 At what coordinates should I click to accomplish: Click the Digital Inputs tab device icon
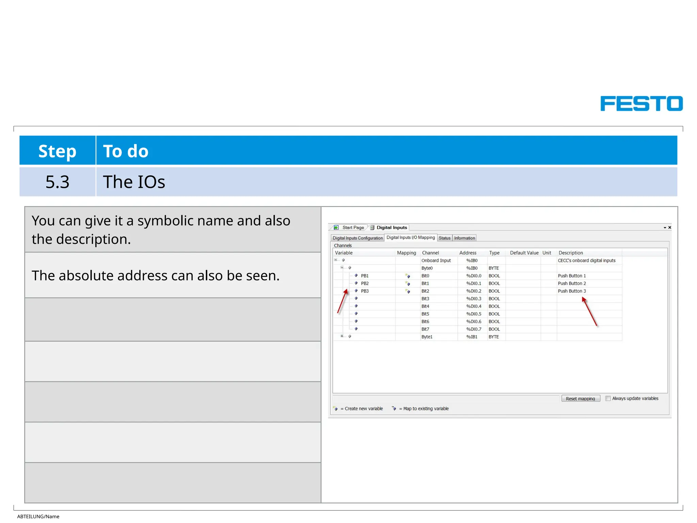pyautogui.click(x=372, y=227)
